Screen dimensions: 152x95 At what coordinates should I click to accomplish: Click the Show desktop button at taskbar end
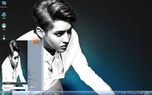[x=151, y=93]
